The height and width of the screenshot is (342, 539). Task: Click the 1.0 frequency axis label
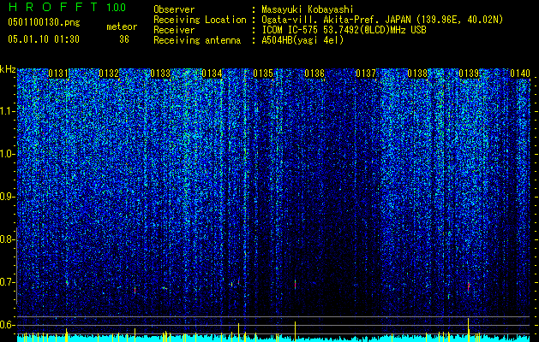(8, 154)
